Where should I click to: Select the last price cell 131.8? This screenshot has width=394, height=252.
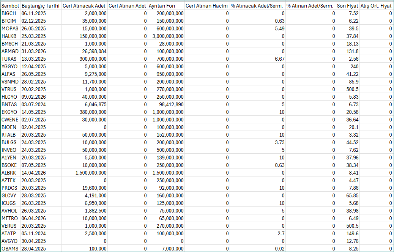(348, 52)
